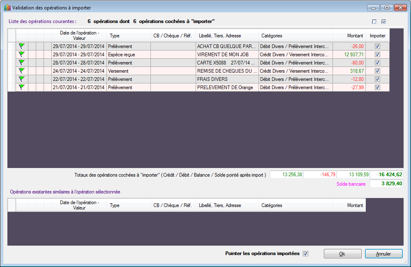Click green flag on PRELEVEMENT DE Orange row
411x267 pixels.
(x=22, y=87)
